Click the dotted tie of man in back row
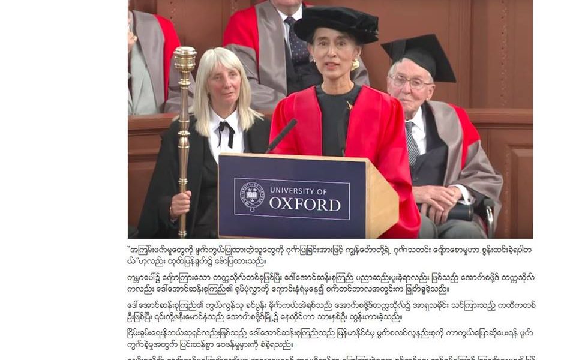The height and width of the screenshot is (360, 576). (x=298, y=40)
